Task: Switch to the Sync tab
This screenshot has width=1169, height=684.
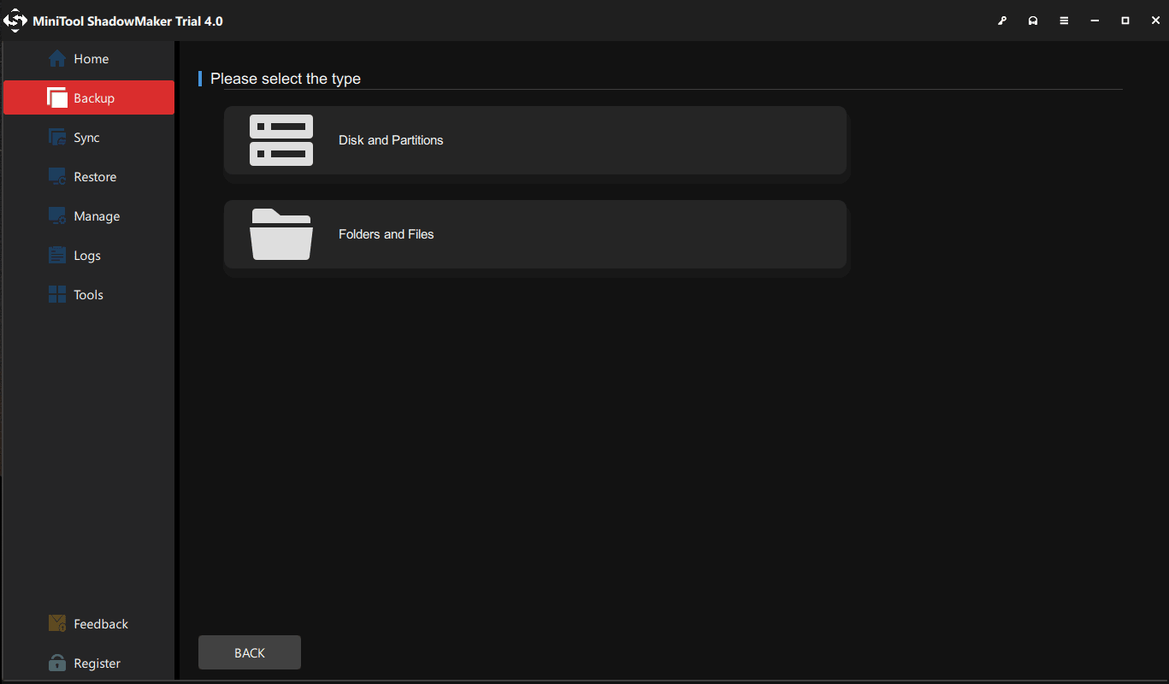Action: 88,137
